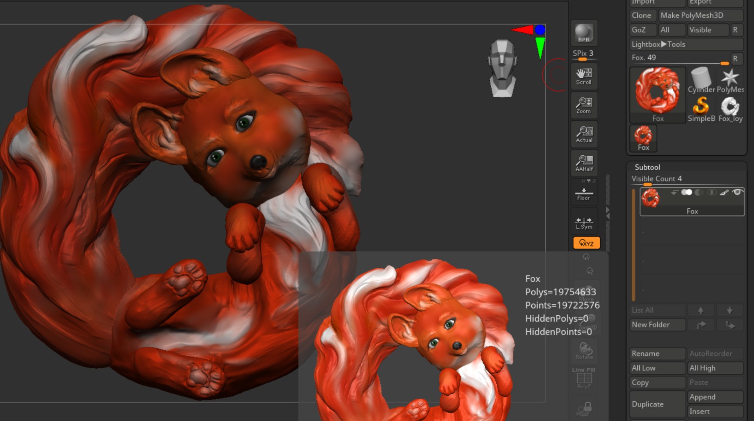This screenshot has width=754, height=421.
Task: Select the Scroll canvas tool
Action: (584, 77)
